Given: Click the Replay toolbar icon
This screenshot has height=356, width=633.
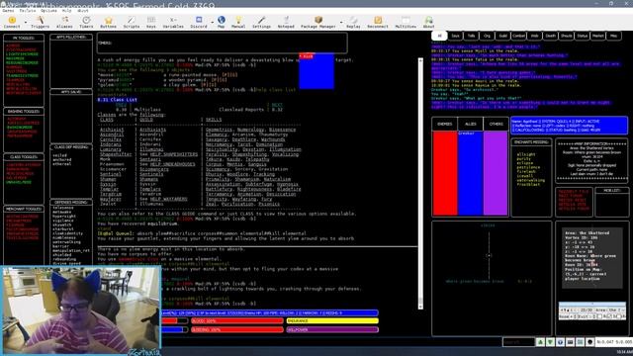Looking at the screenshot, I should [353, 22].
